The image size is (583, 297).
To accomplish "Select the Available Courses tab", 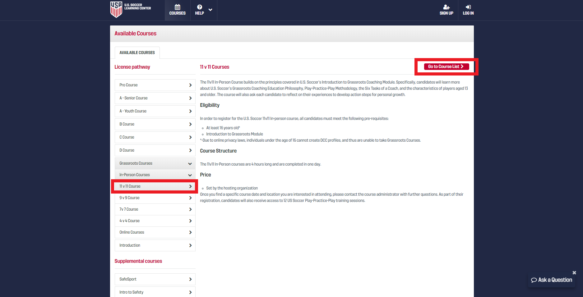I will [x=137, y=53].
